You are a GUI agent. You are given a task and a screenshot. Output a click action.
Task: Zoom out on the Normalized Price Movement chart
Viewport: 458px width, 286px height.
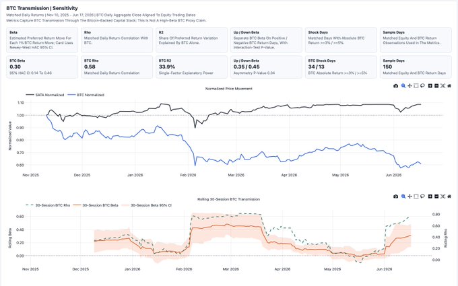(436, 86)
